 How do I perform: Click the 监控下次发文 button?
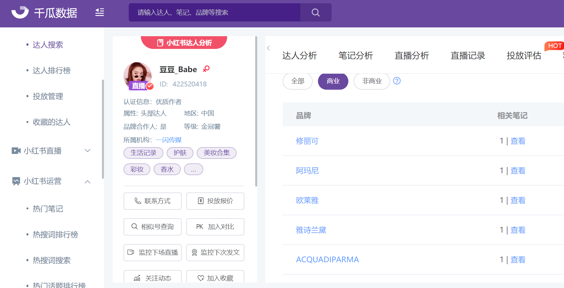point(215,252)
